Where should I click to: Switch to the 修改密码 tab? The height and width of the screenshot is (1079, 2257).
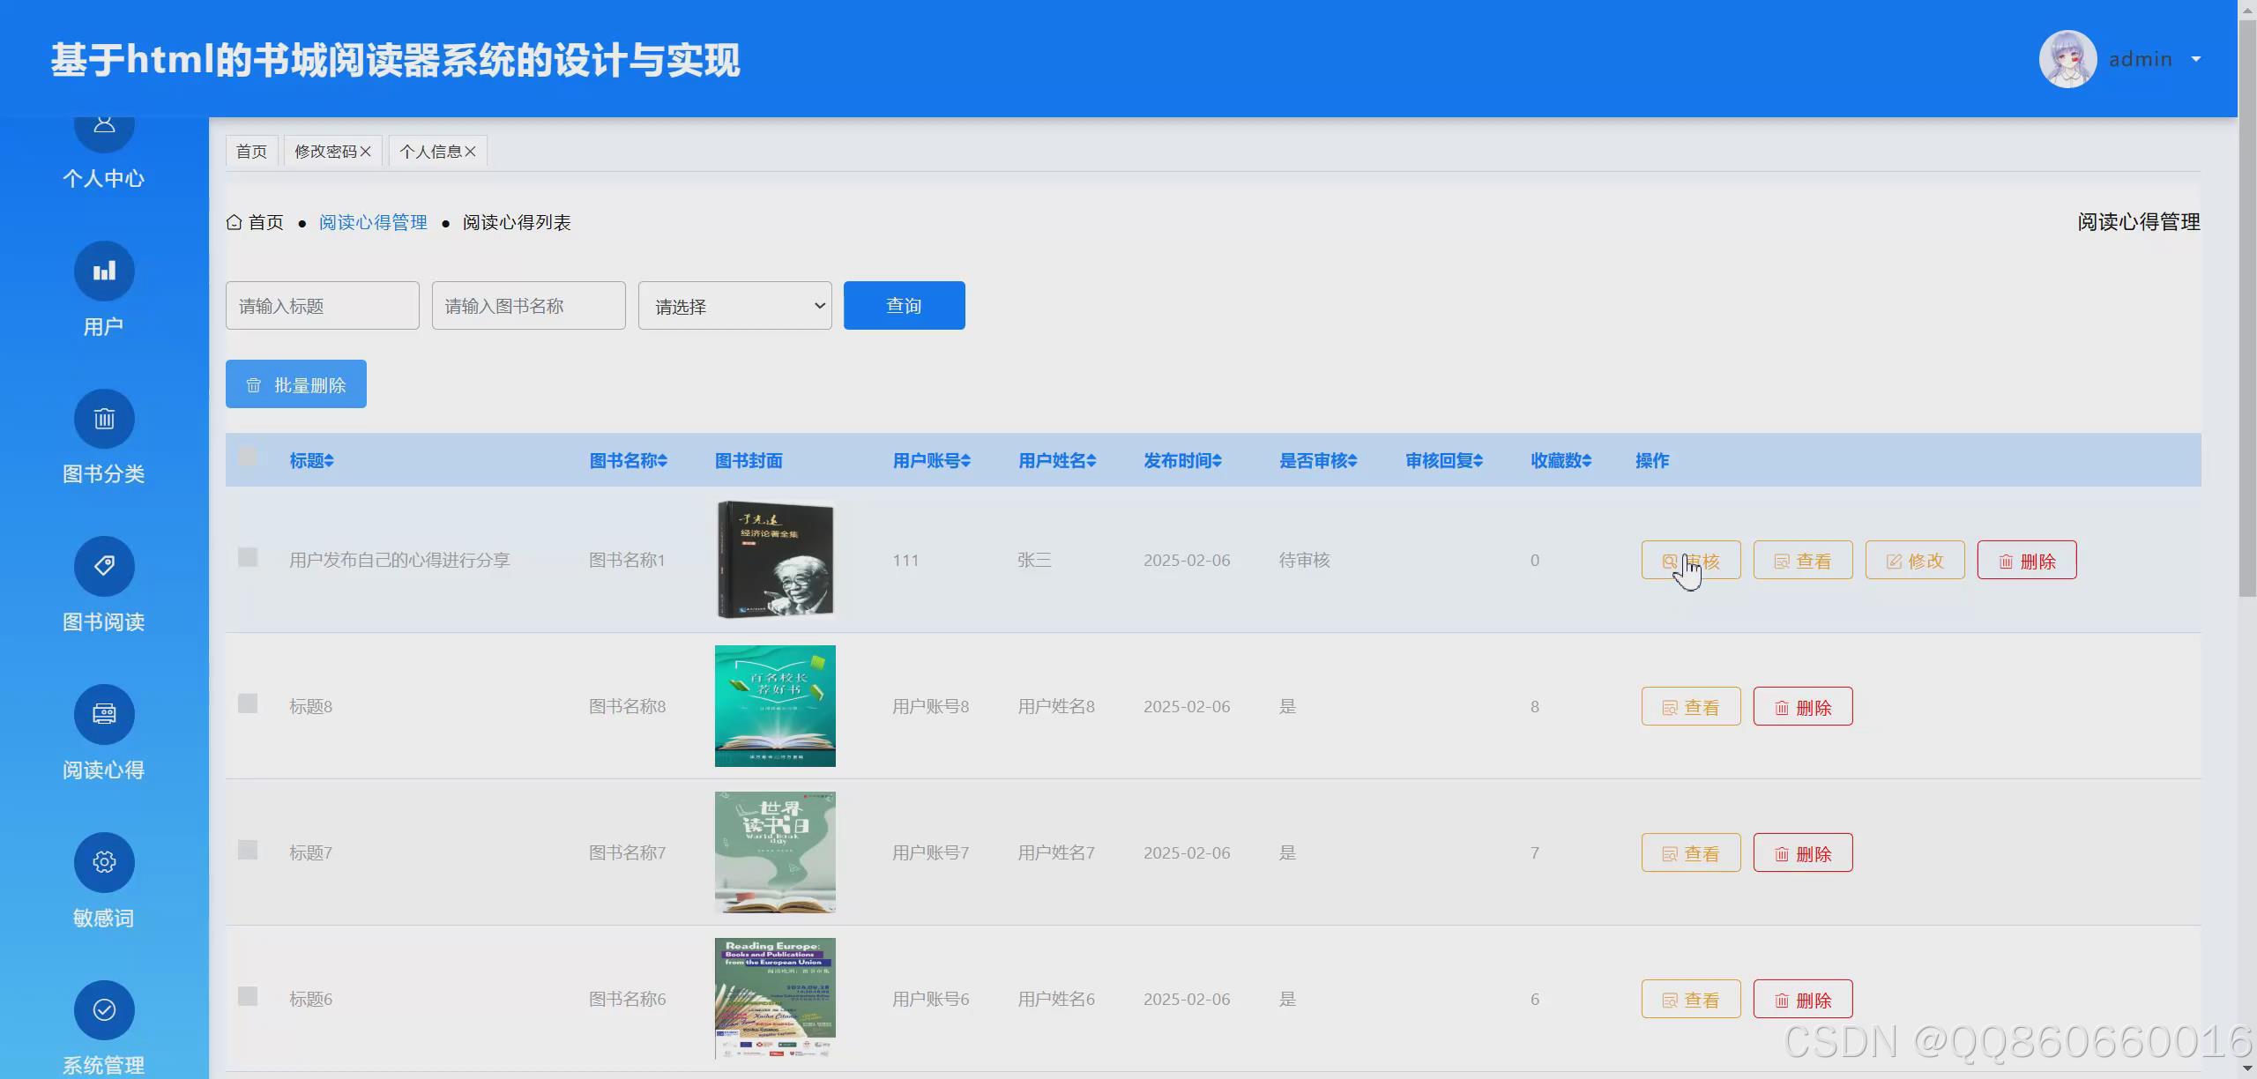point(325,152)
